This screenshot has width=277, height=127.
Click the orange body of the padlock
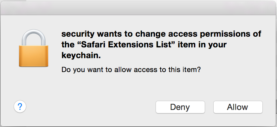(x=34, y=56)
